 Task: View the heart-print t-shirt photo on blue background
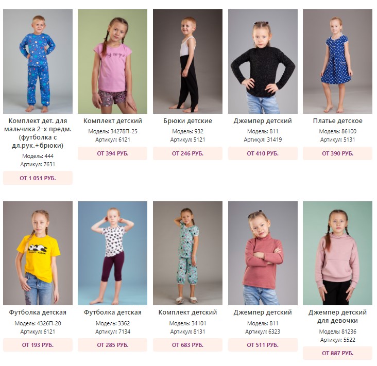(112, 253)
